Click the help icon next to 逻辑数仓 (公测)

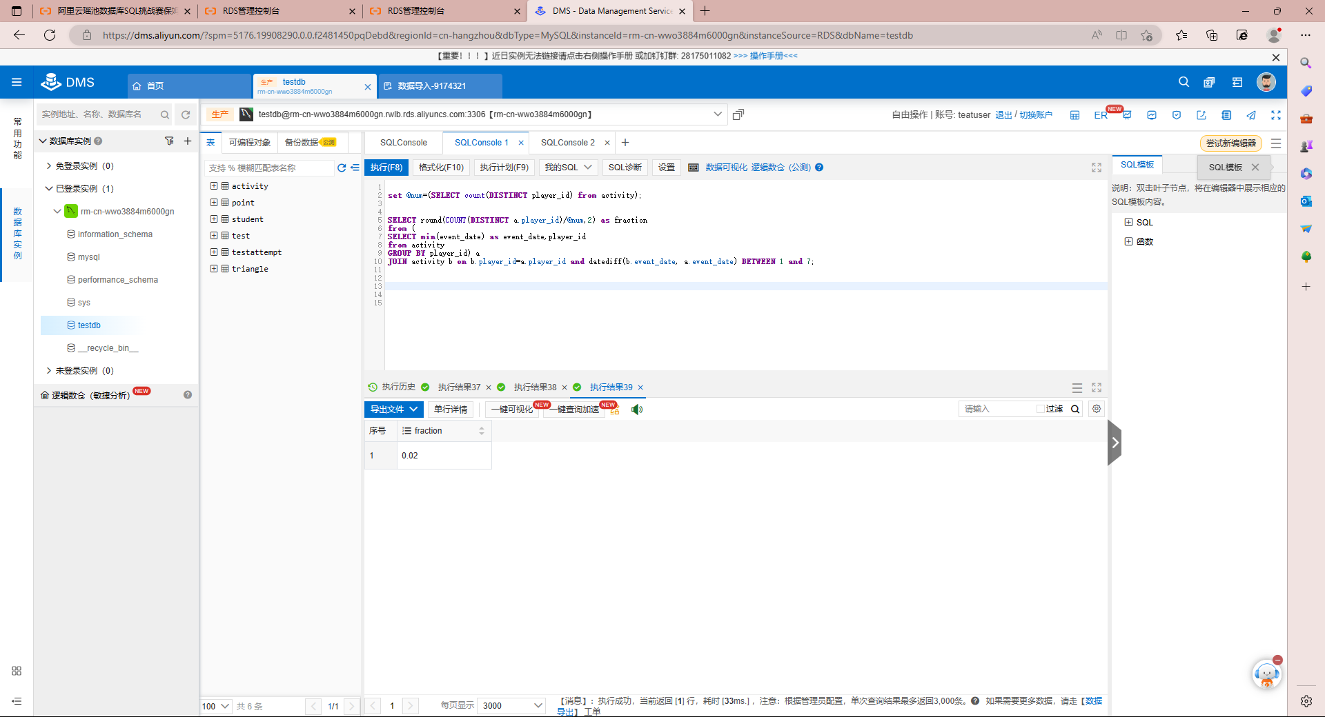click(819, 168)
